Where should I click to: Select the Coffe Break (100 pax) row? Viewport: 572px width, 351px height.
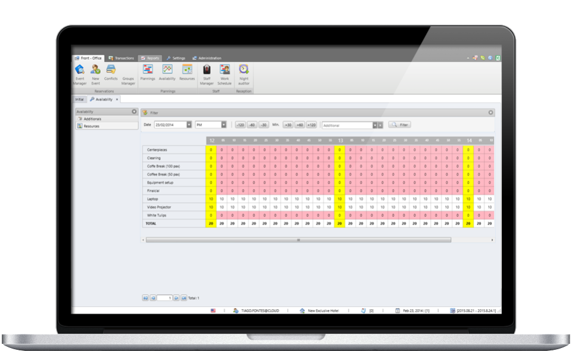pos(163,166)
